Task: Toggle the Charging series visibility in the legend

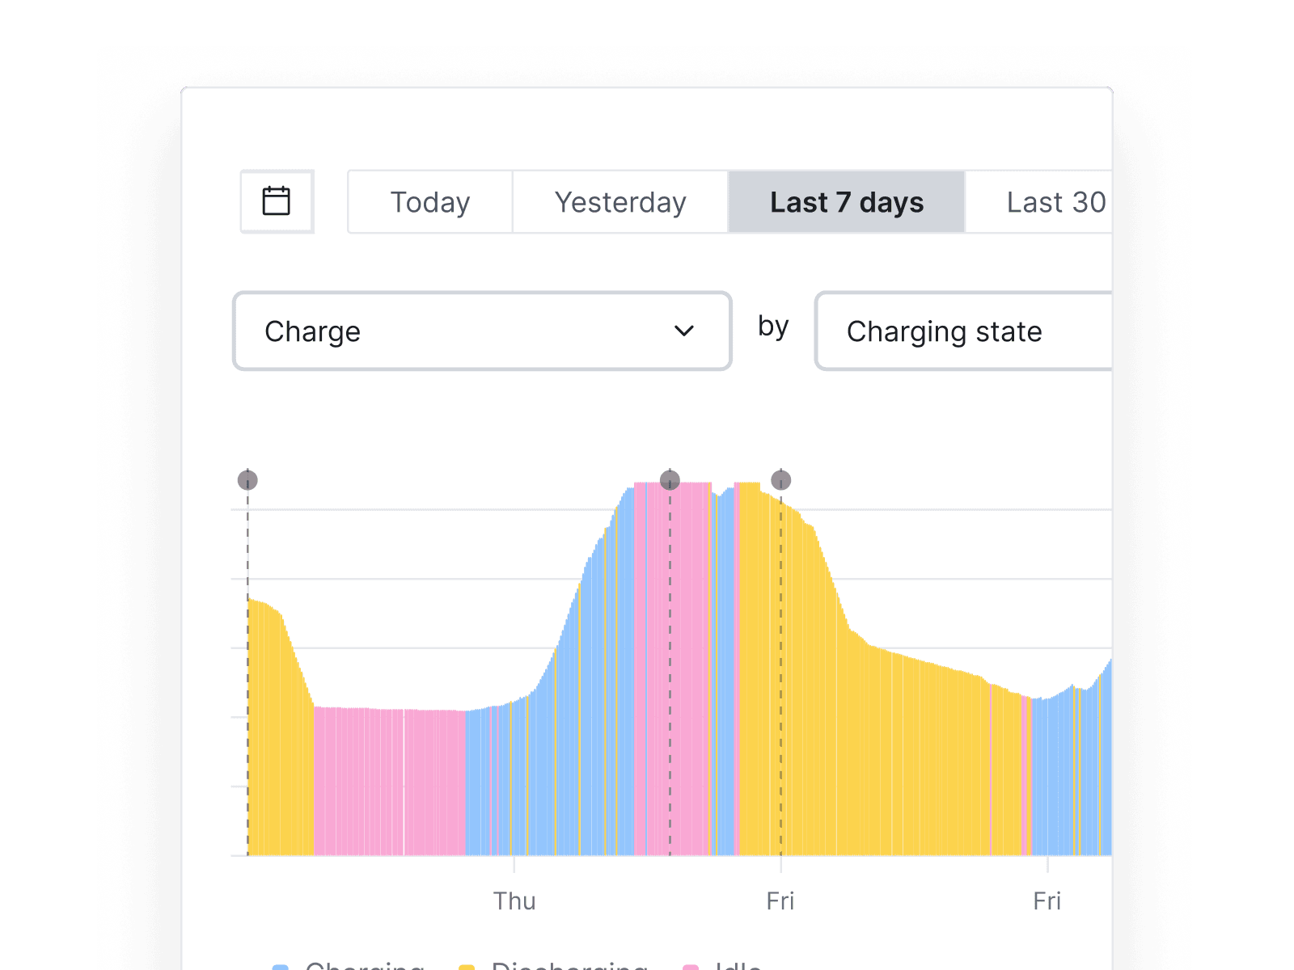Action: [348, 966]
